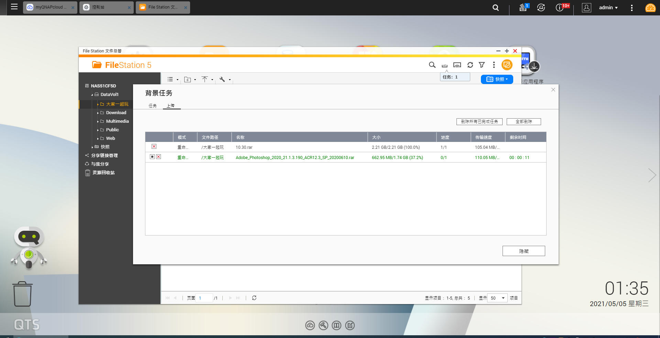The image size is (660, 338).
Task: Click the File Station search magnifier icon
Action: coord(432,65)
